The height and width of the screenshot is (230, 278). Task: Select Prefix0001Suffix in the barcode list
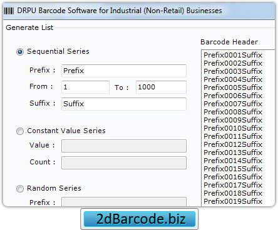coord(233,55)
